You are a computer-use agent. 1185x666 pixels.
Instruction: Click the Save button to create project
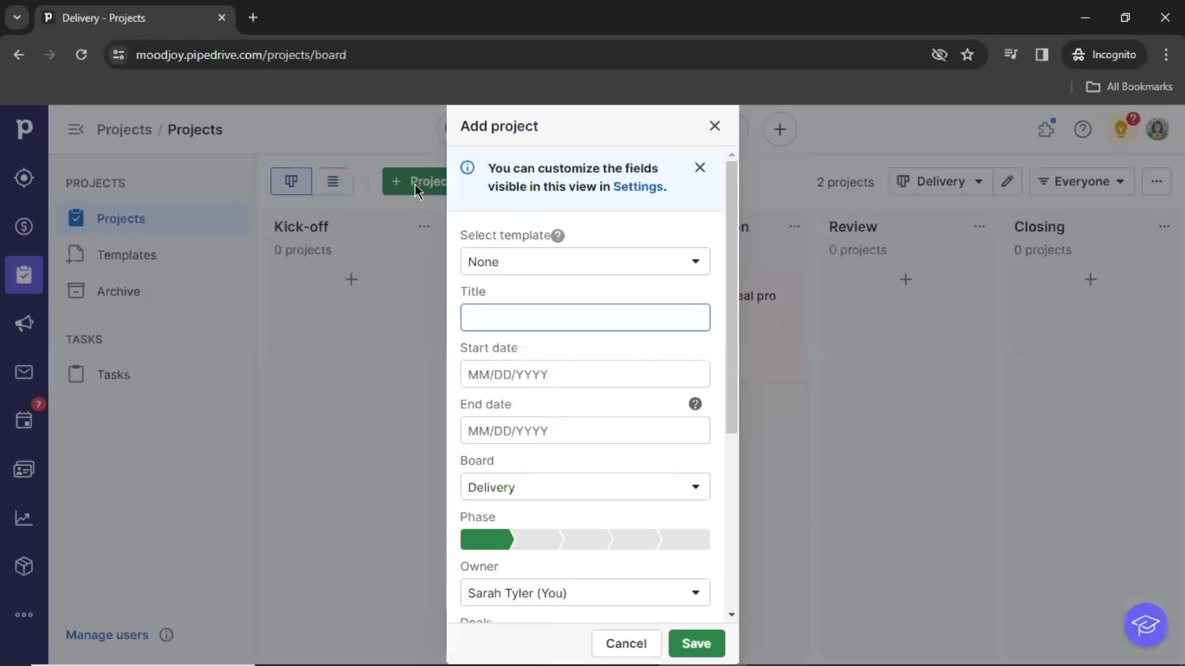tap(696, 643)
